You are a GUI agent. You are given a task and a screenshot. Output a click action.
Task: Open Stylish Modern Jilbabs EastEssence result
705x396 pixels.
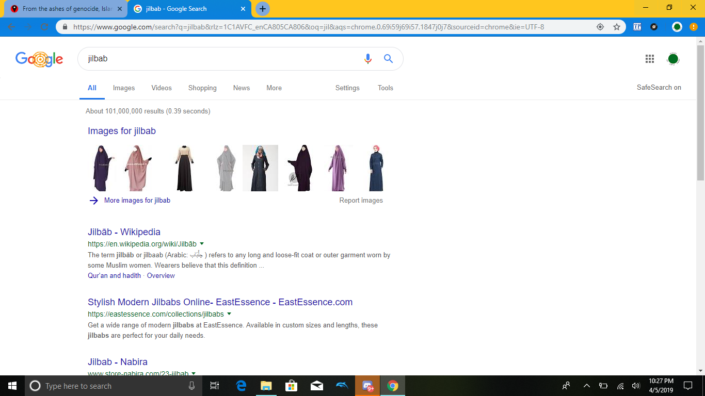click(x=220, y=302)
